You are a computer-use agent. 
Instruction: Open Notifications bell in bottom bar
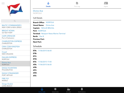point(82,90)
